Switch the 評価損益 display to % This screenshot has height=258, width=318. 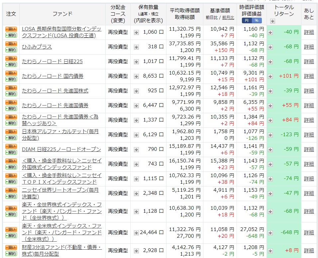(x=257, y=20)
